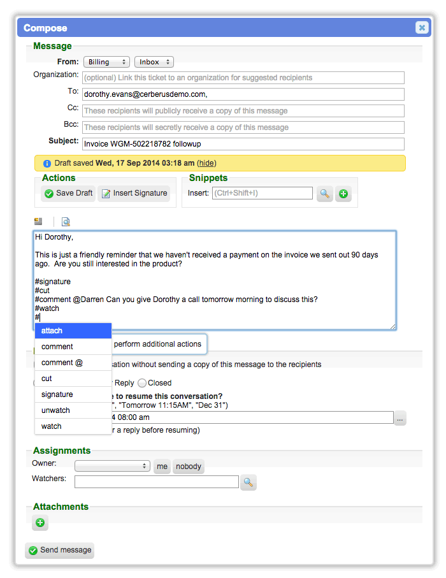This screenshot has width=446, height=578.
Task: Click the Bcc recipients field
Action: (x=243, y=127)
